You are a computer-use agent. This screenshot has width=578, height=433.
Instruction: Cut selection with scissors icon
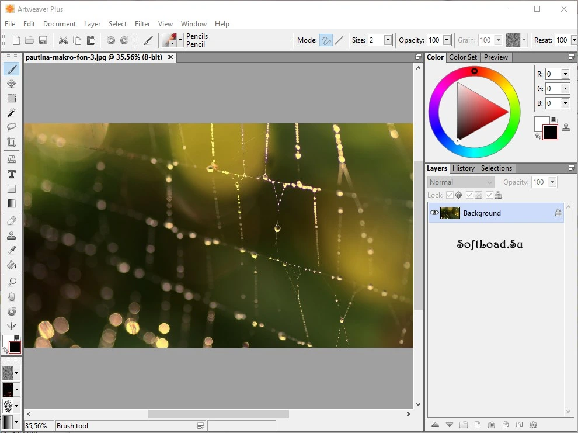coord(64,40)
